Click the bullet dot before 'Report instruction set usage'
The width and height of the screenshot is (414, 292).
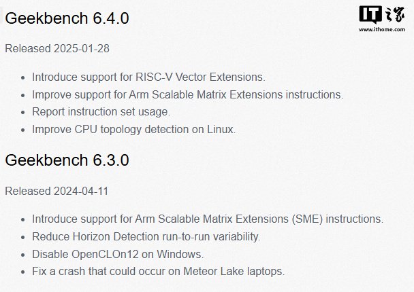(22, 112)
